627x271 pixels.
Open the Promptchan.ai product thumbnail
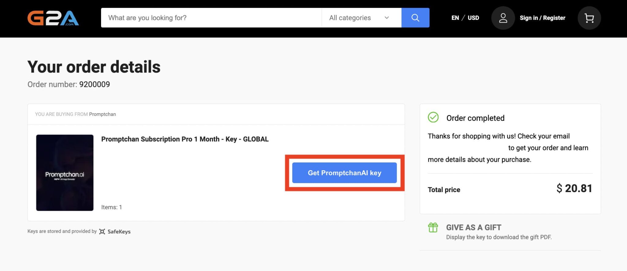point(65,173)
